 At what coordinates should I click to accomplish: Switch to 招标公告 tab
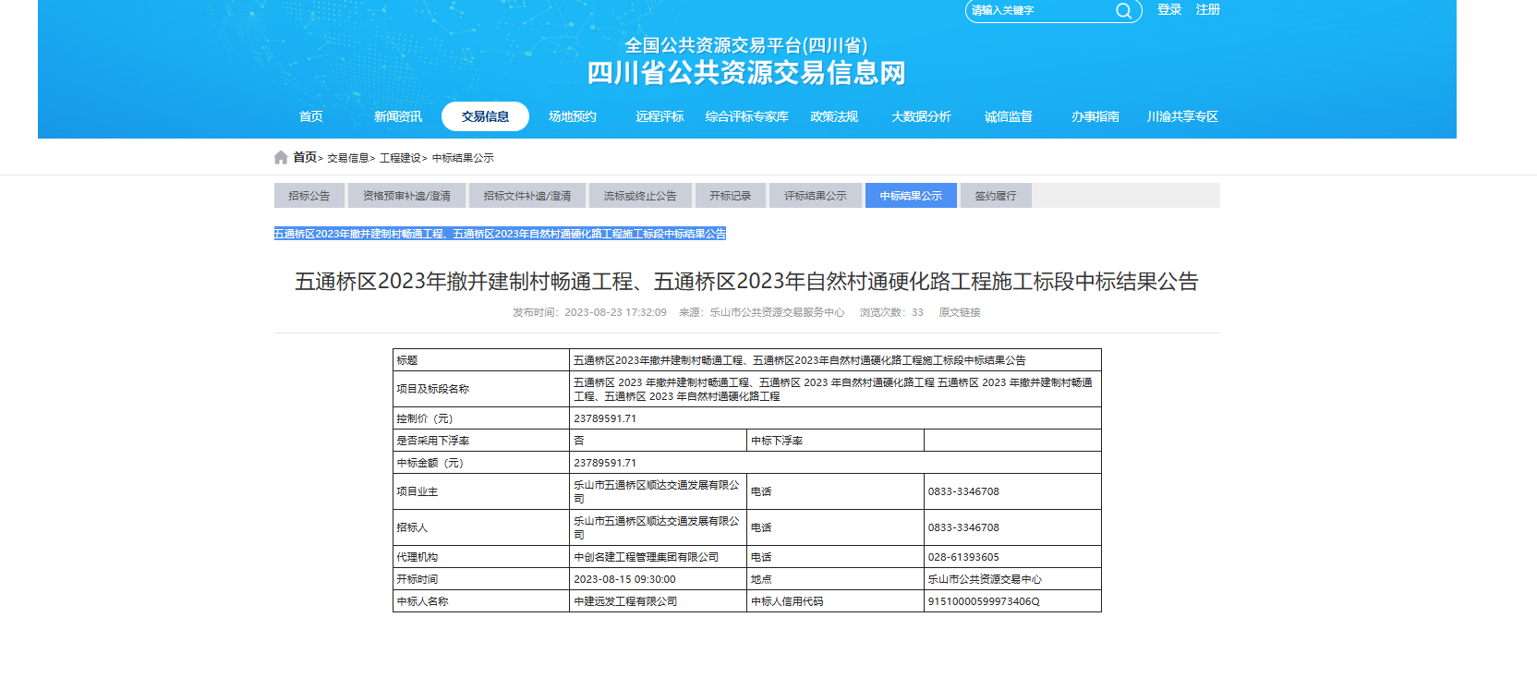click(x=309, y=196)
